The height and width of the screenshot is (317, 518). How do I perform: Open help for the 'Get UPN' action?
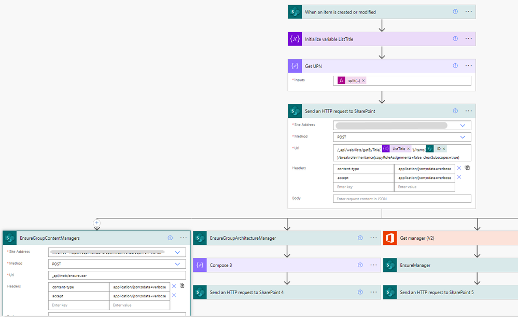pyautogui.click(x=455, y=66)
